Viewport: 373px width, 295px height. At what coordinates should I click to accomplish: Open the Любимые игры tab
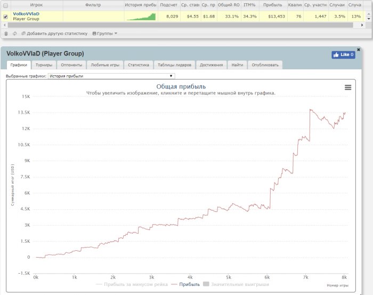click(x=105, y=65)
